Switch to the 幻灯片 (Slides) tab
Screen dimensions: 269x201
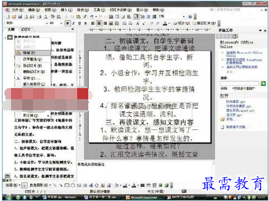pos(26,29)
